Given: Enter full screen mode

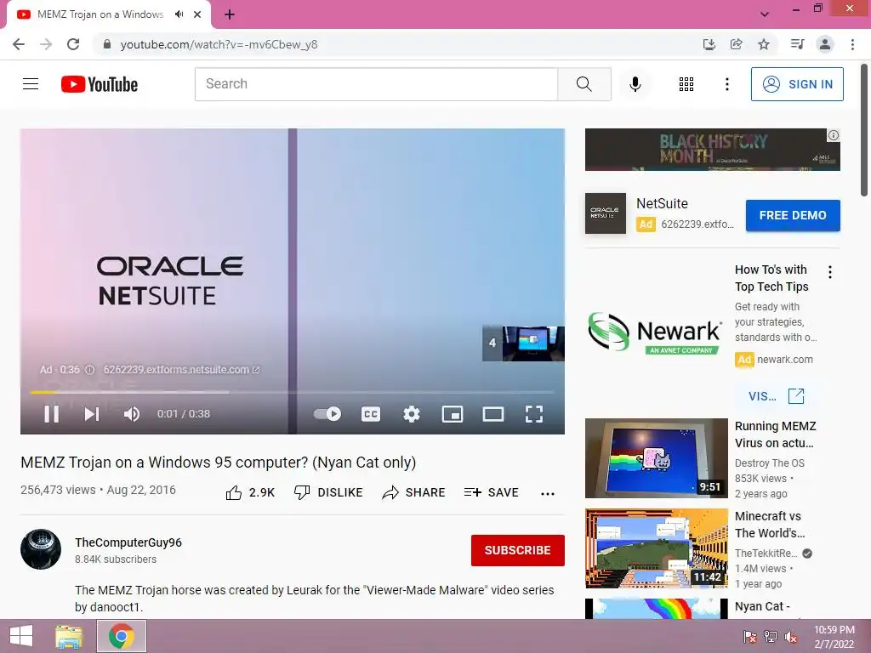Looking at the screenshot, I should click(534, 414).
